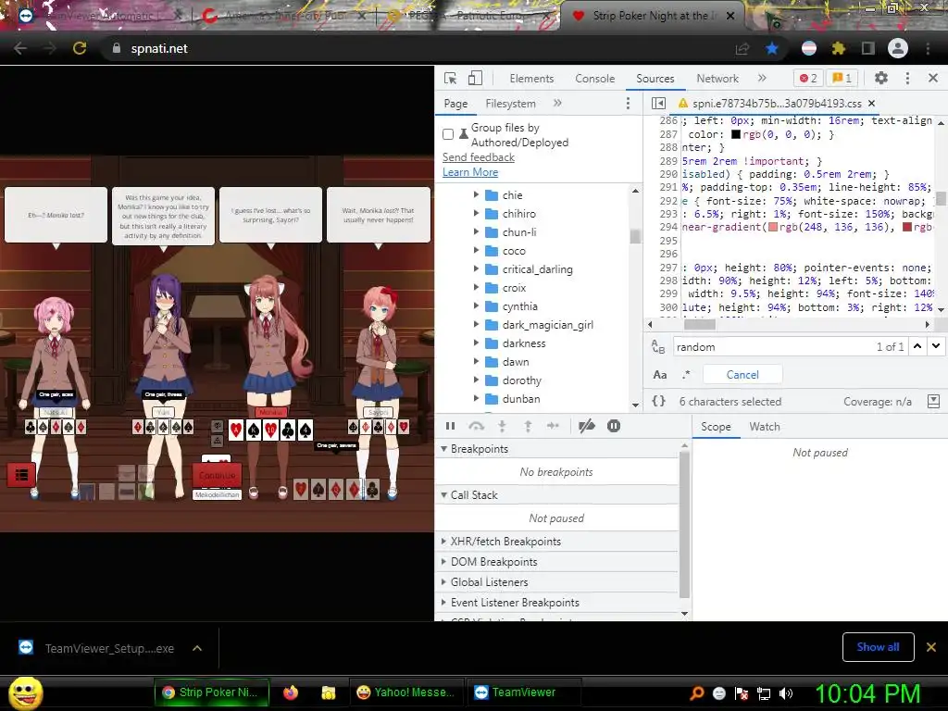
Task: Pretty print the source with braces icon
Action: [x=658, y=402]
